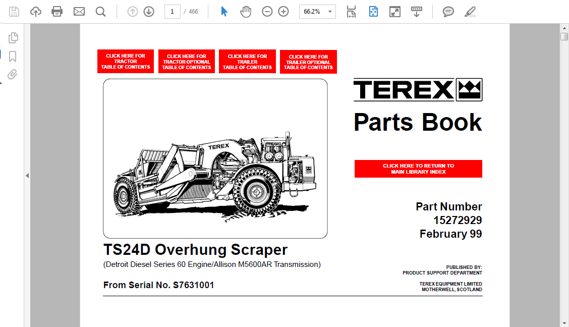The image size is (569, 327).
Task: Open Page Thumbnails panel
Action: click(x=13, y=38)
